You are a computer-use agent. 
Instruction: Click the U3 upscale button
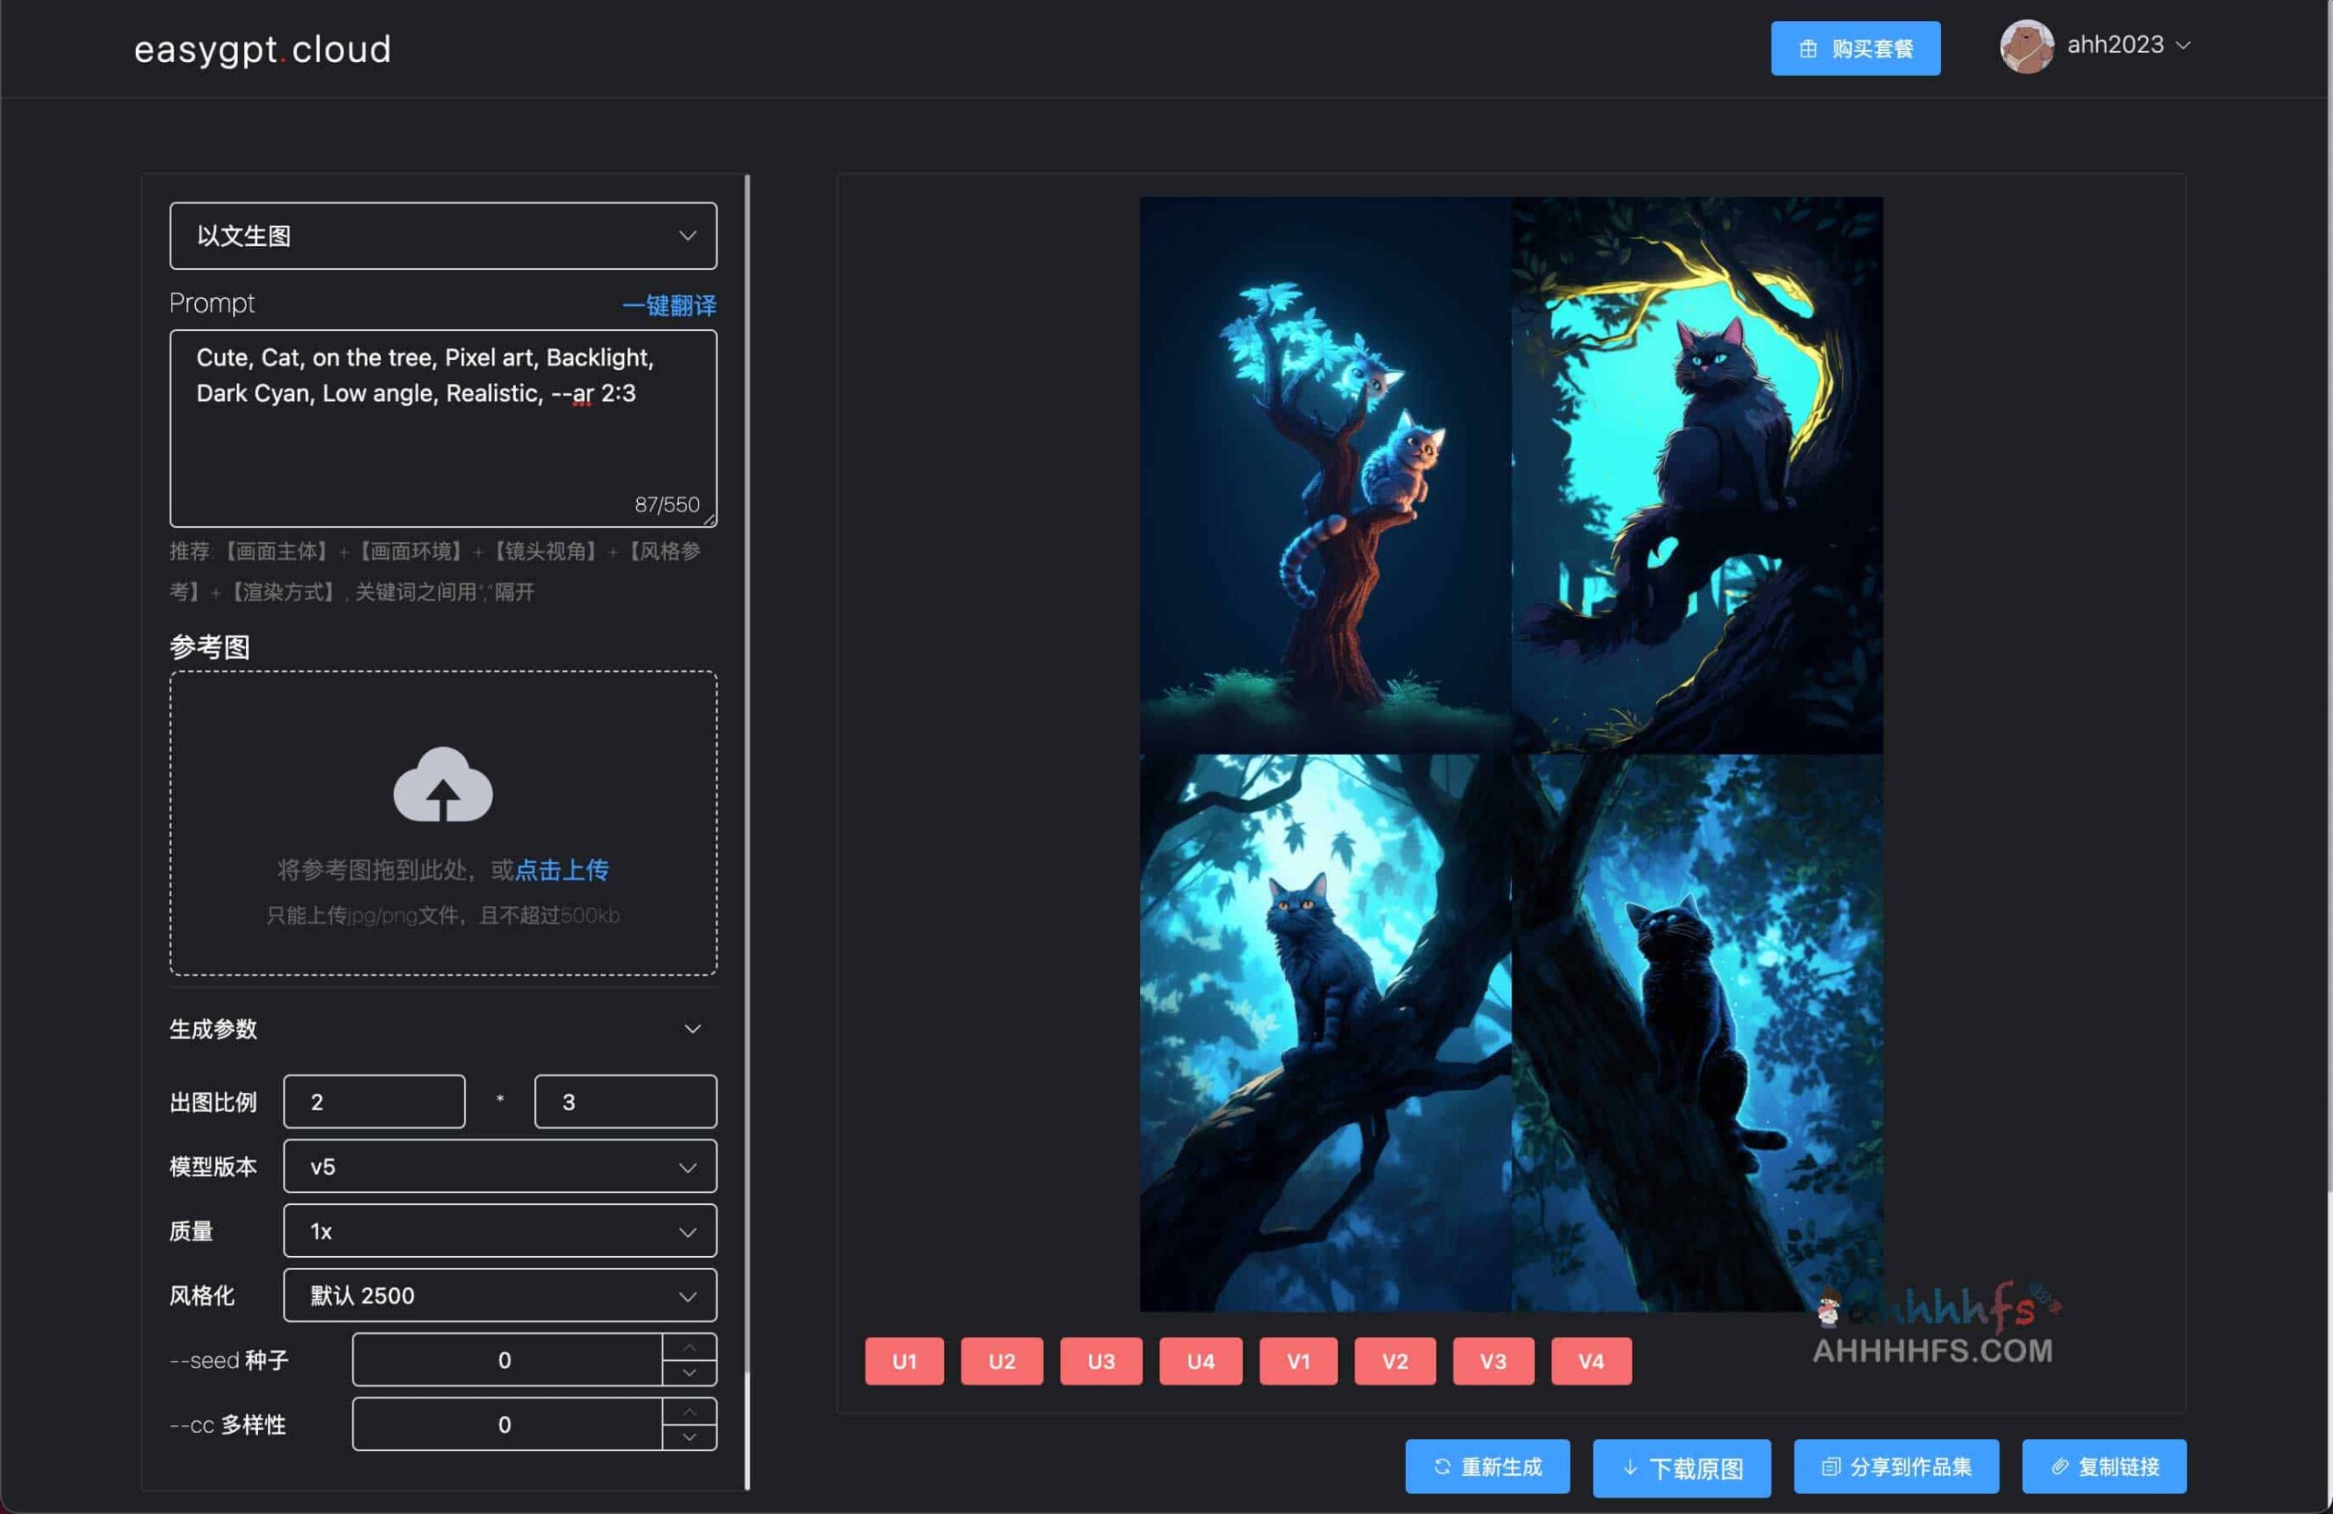tap(1101, 1361)
